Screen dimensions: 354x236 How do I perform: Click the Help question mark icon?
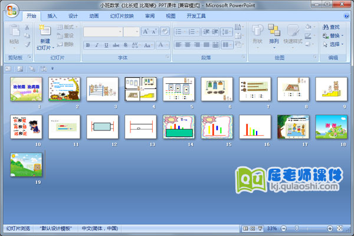pos(346,16)
